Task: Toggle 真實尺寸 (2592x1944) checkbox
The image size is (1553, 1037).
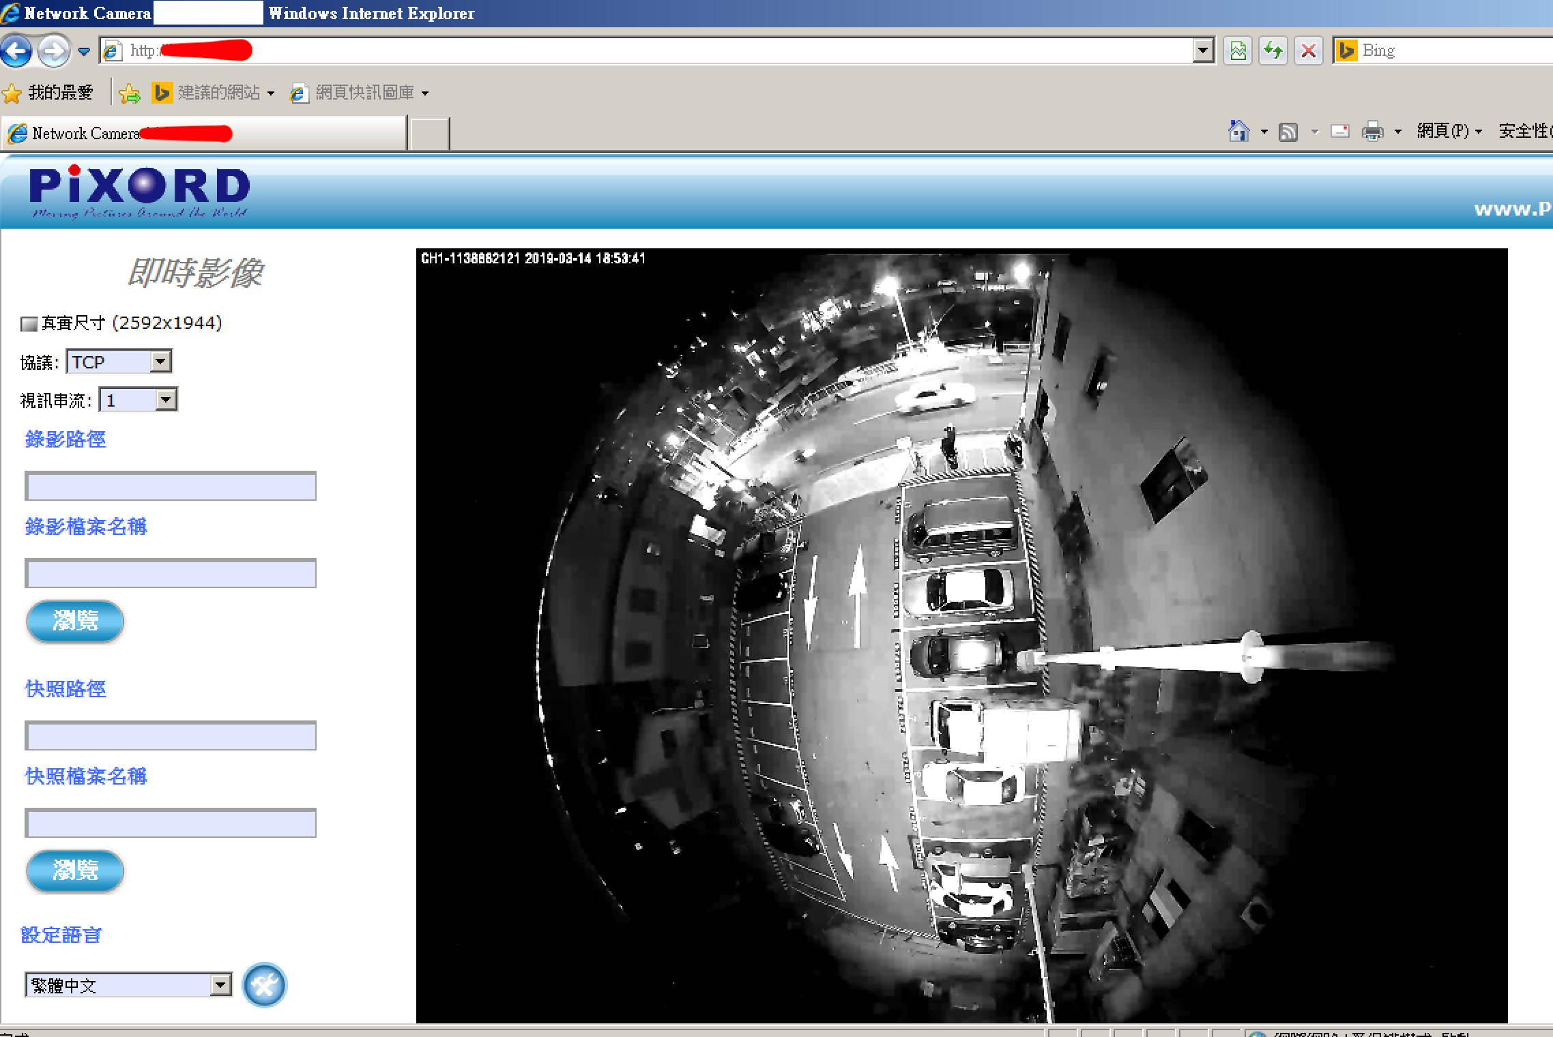Action: (29, 323)
